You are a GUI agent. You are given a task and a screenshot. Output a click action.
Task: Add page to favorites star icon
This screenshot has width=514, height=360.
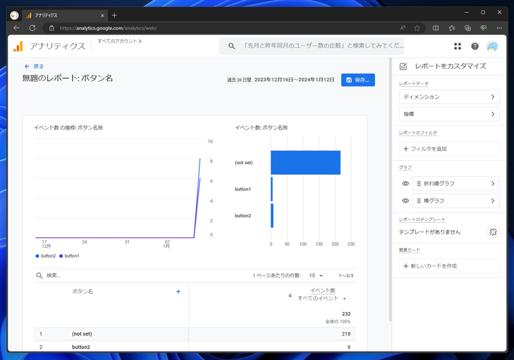coord(417,28)
